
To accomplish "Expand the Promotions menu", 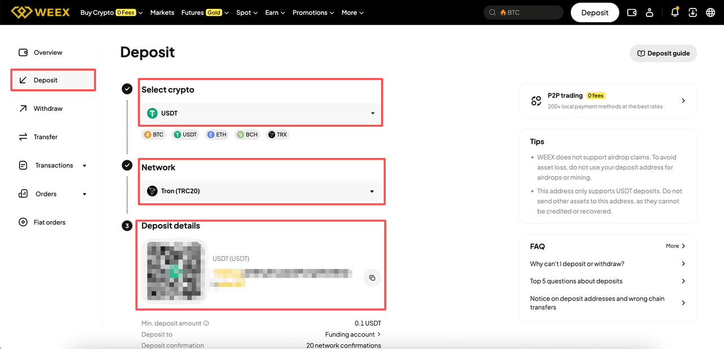I will pyautogui.click(x=313, y=12).
